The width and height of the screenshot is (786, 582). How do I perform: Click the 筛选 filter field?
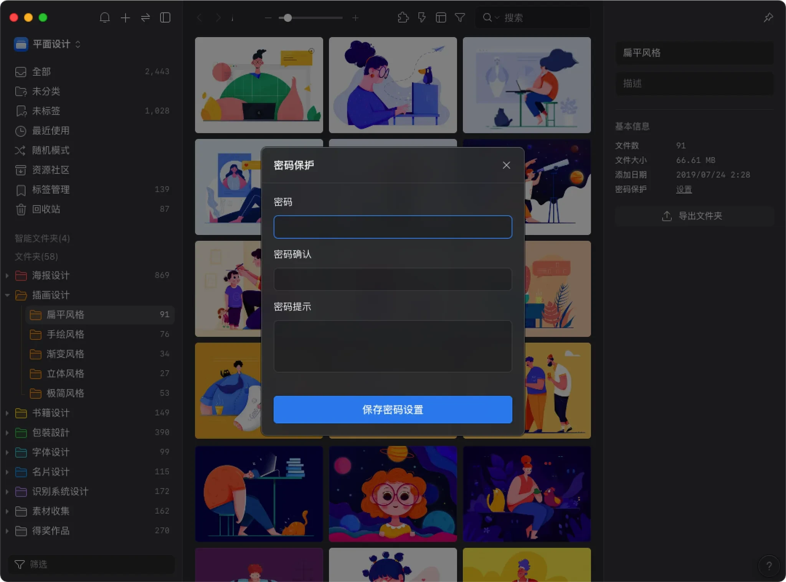91,564
